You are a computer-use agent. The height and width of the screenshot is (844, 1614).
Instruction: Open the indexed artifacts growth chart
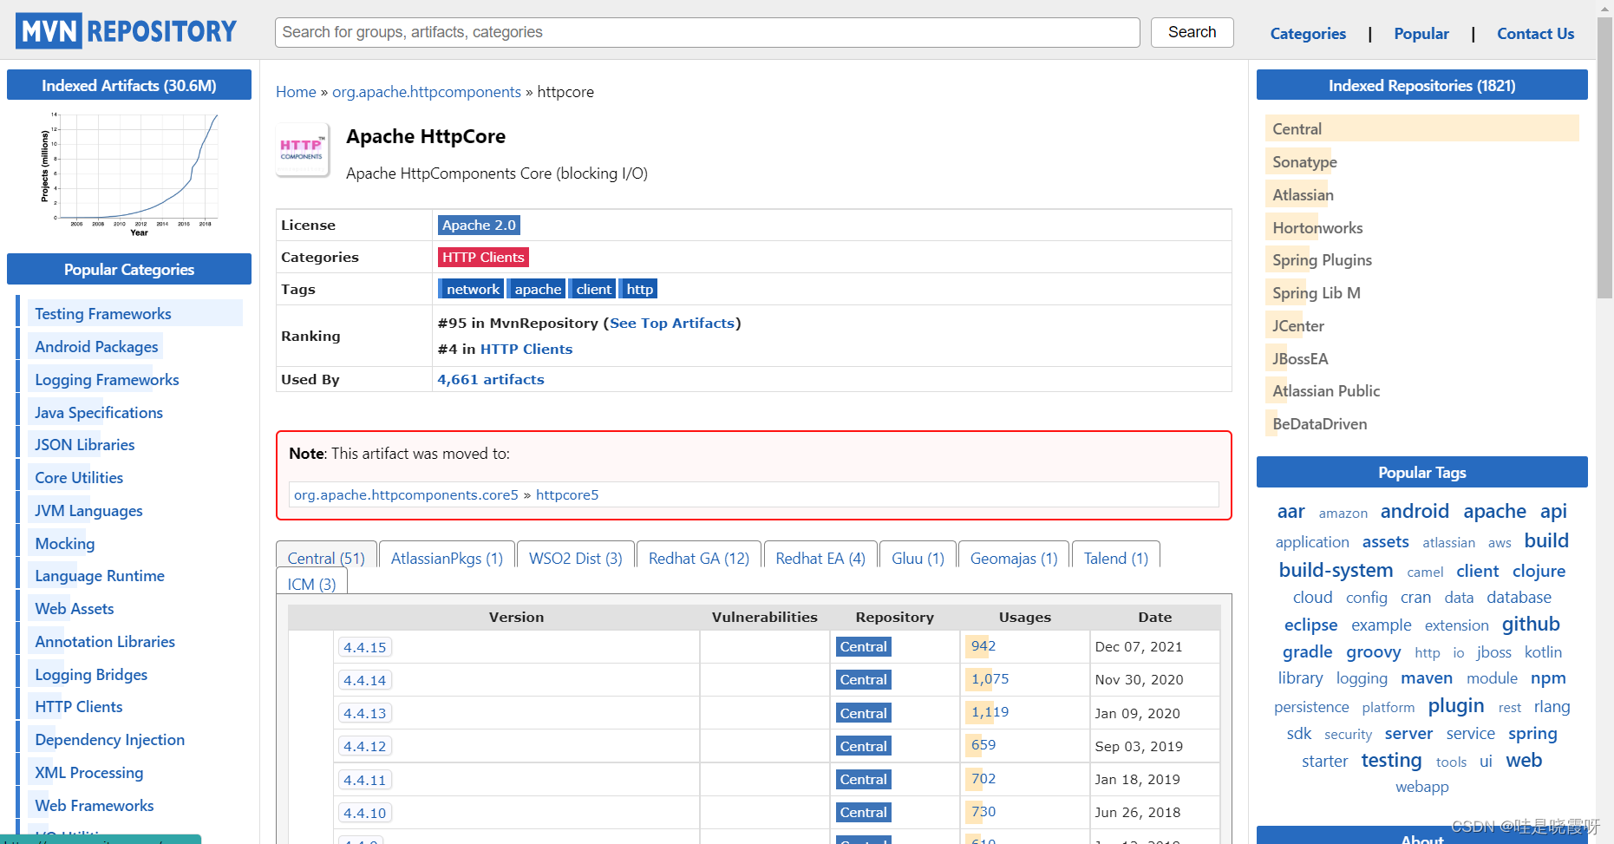pos(129,173)
